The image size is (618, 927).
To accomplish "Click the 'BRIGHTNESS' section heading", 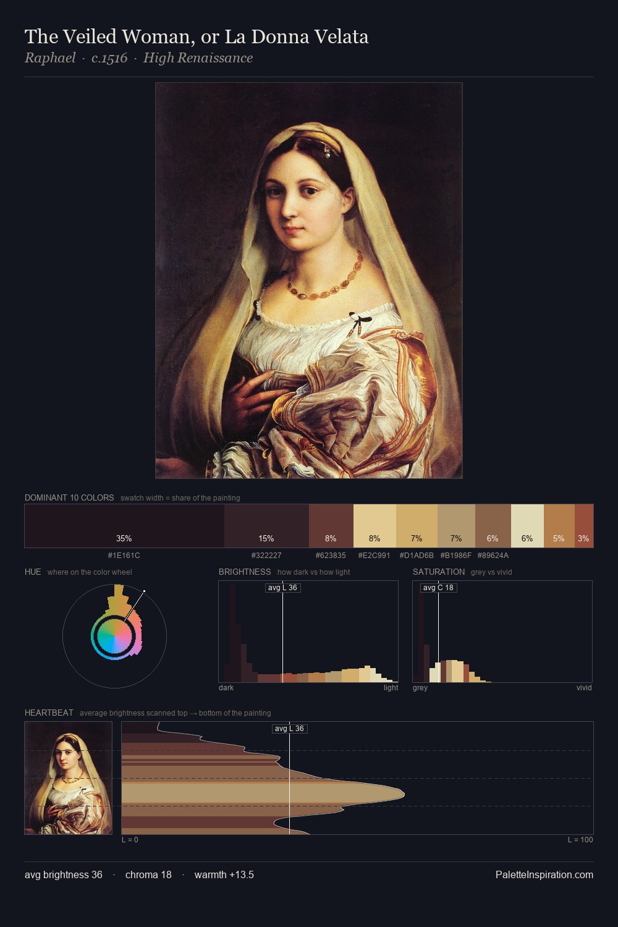I will tap(245, 572).
